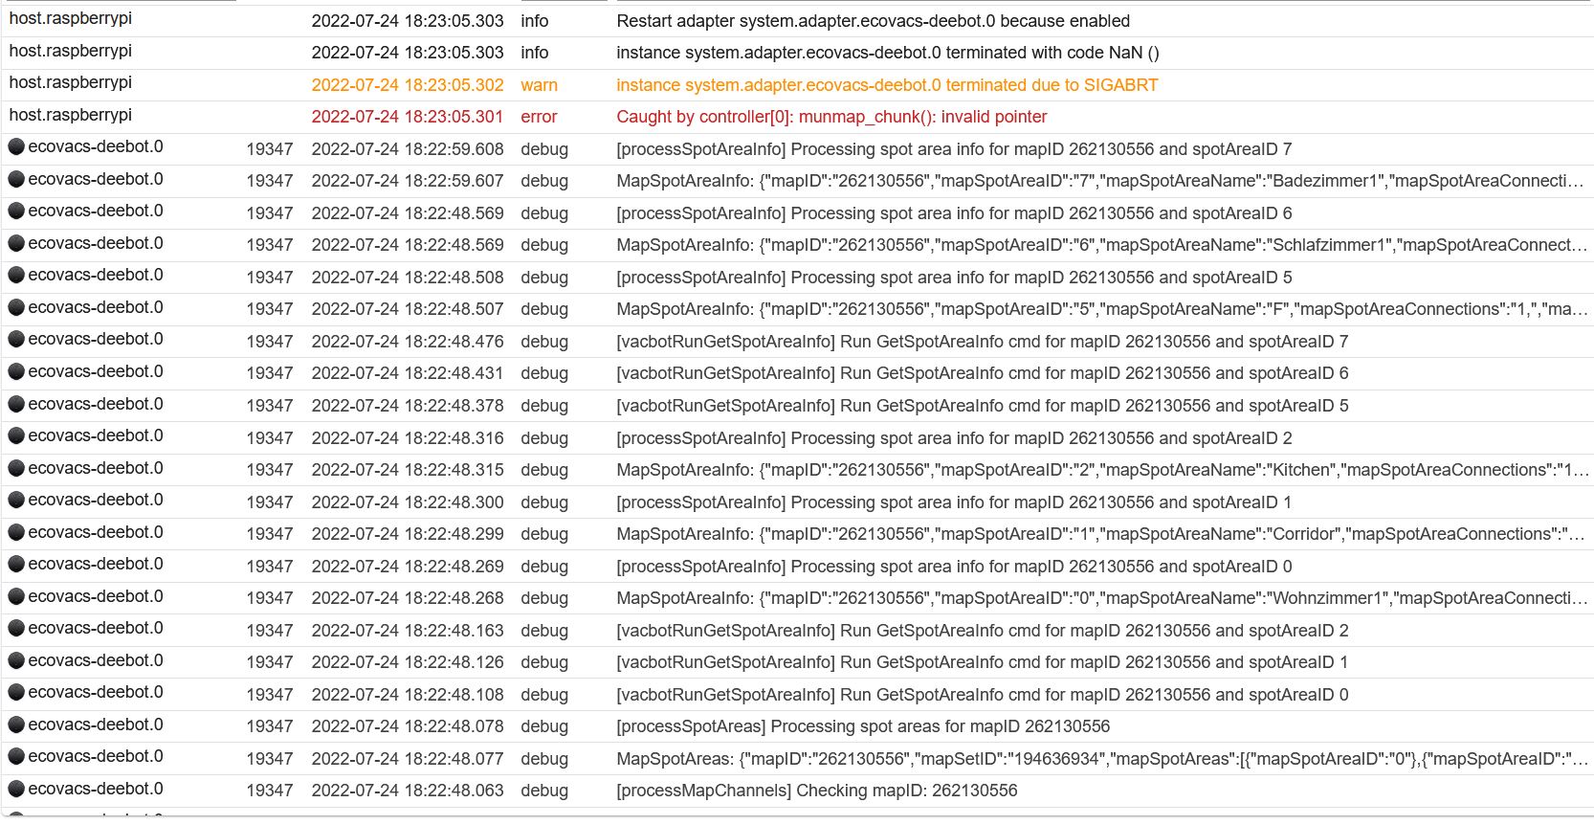Click adapter icon beside Kitchen MapSpotAreaInfo row
The height and width of the screenshot is (825, 1594).
tap(16, 468)
